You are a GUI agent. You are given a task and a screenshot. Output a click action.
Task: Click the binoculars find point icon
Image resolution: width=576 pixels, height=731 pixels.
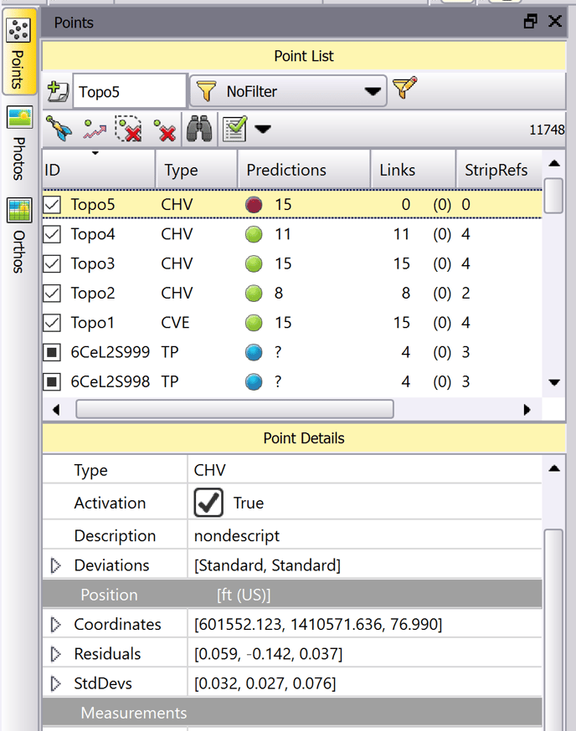(x=198, y=129)
